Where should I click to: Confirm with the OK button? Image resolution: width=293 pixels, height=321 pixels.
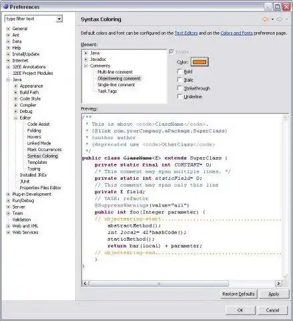[x=240, y=310]
